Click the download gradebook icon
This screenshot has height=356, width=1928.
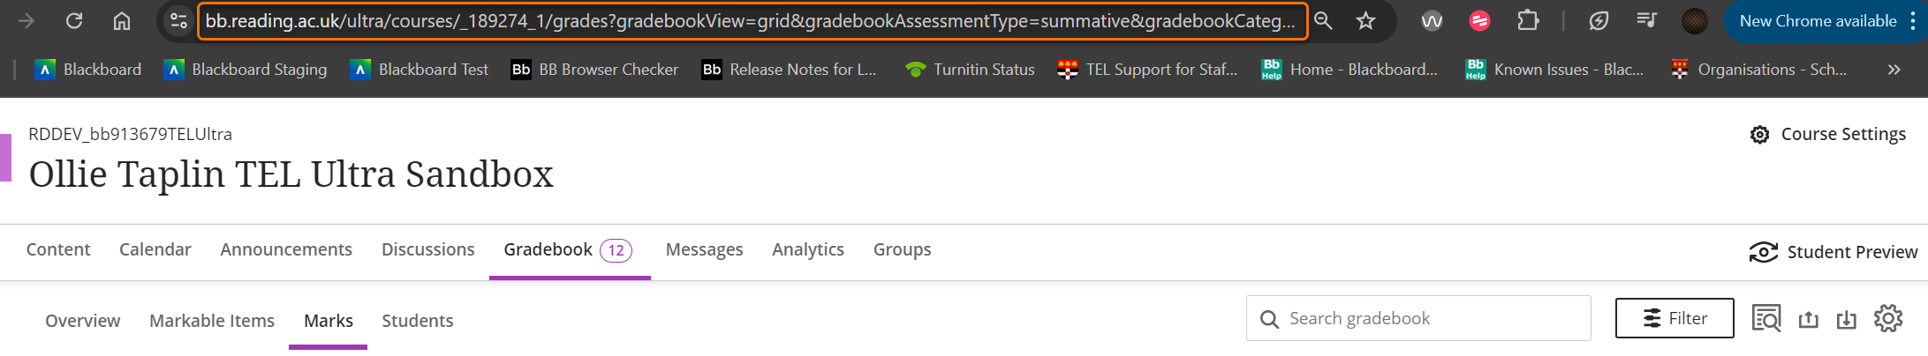tap(1847, 319)
